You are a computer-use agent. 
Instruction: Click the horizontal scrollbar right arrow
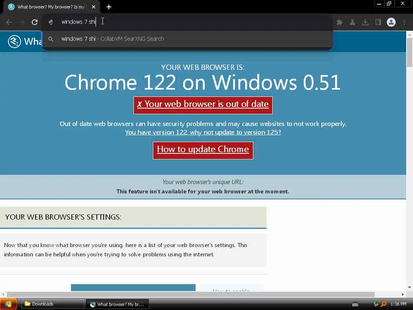coord(403,294)
